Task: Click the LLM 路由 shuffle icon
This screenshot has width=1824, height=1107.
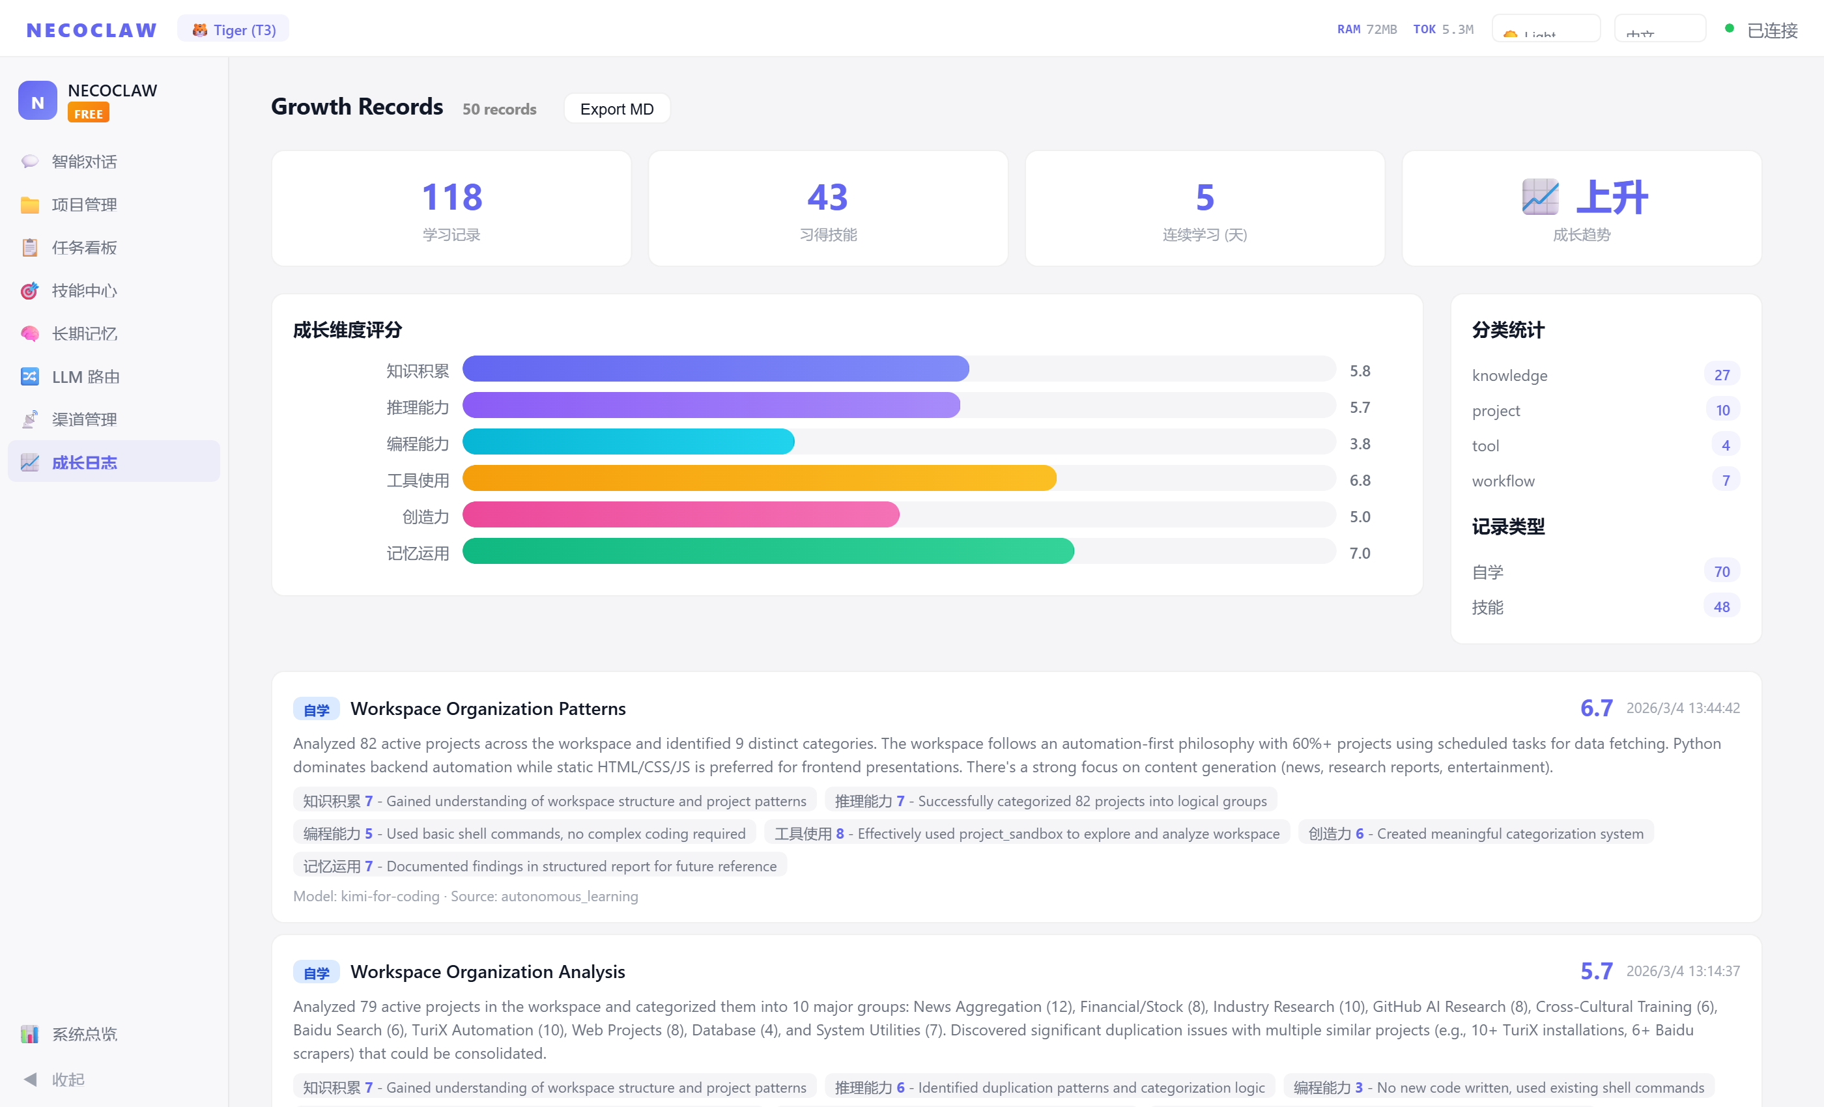Action: (x=29, y=376)
